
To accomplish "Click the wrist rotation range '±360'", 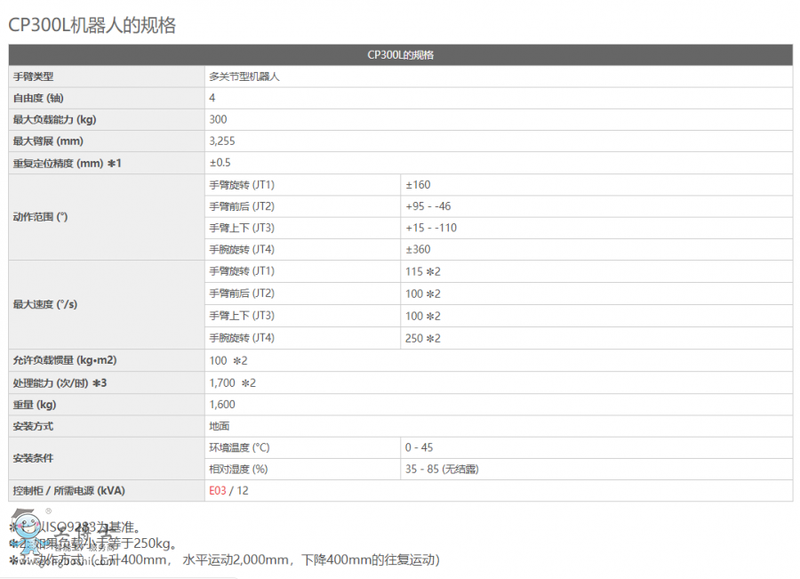I will point(418,249).
